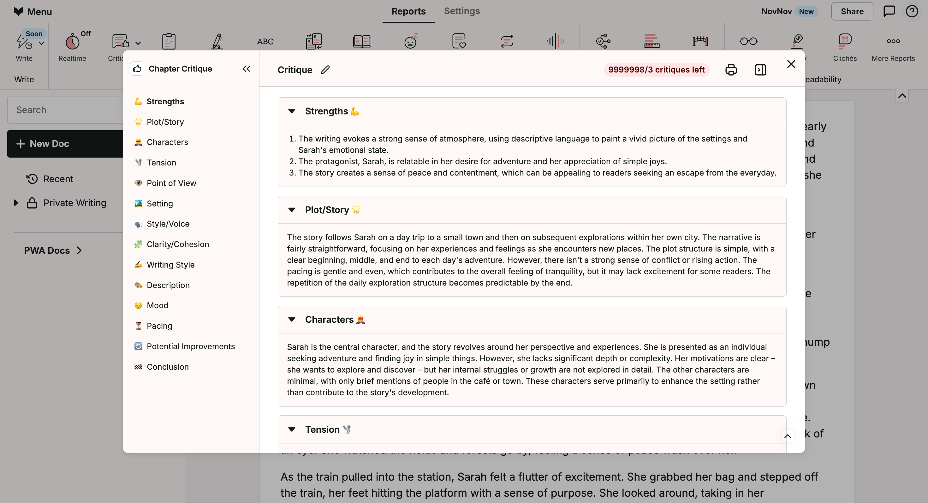The height and width of the screenshot is (503, 928).
Task: Select the ABC spelling check tool
Action: coord(265,41)
